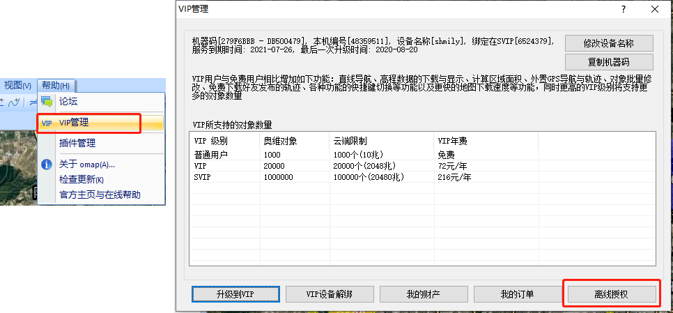Viewport: 673px width, 313px height.
Task: Open the 帮助(H) menu
Action: pos(56,86)
